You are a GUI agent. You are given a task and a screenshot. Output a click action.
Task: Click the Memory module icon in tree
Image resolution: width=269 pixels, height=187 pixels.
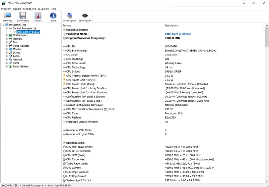point(11,39)
